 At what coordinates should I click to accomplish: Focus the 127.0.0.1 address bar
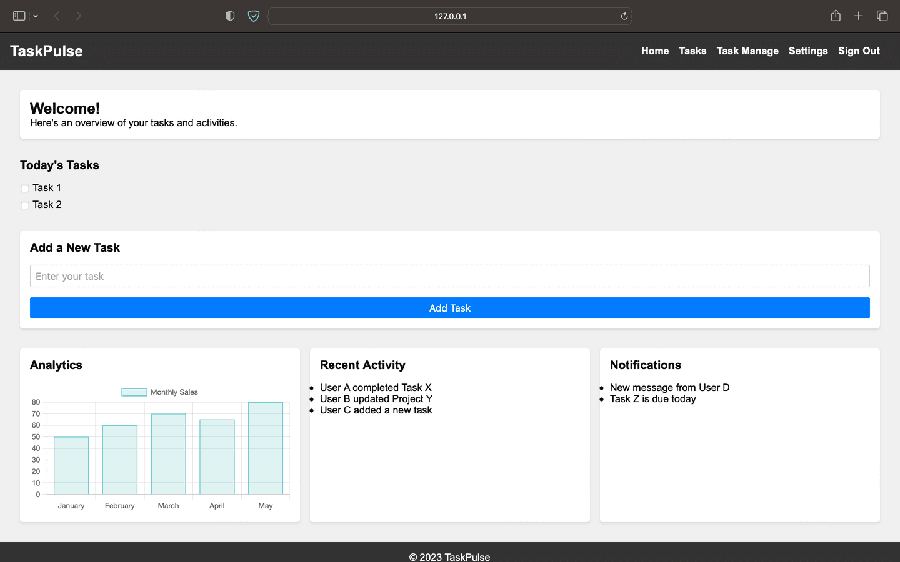[x=450, y=16]
